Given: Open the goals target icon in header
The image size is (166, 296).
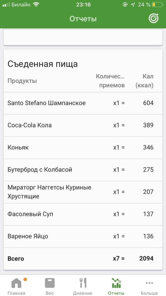Looking at the screenshot, I should tap(154, 18).
